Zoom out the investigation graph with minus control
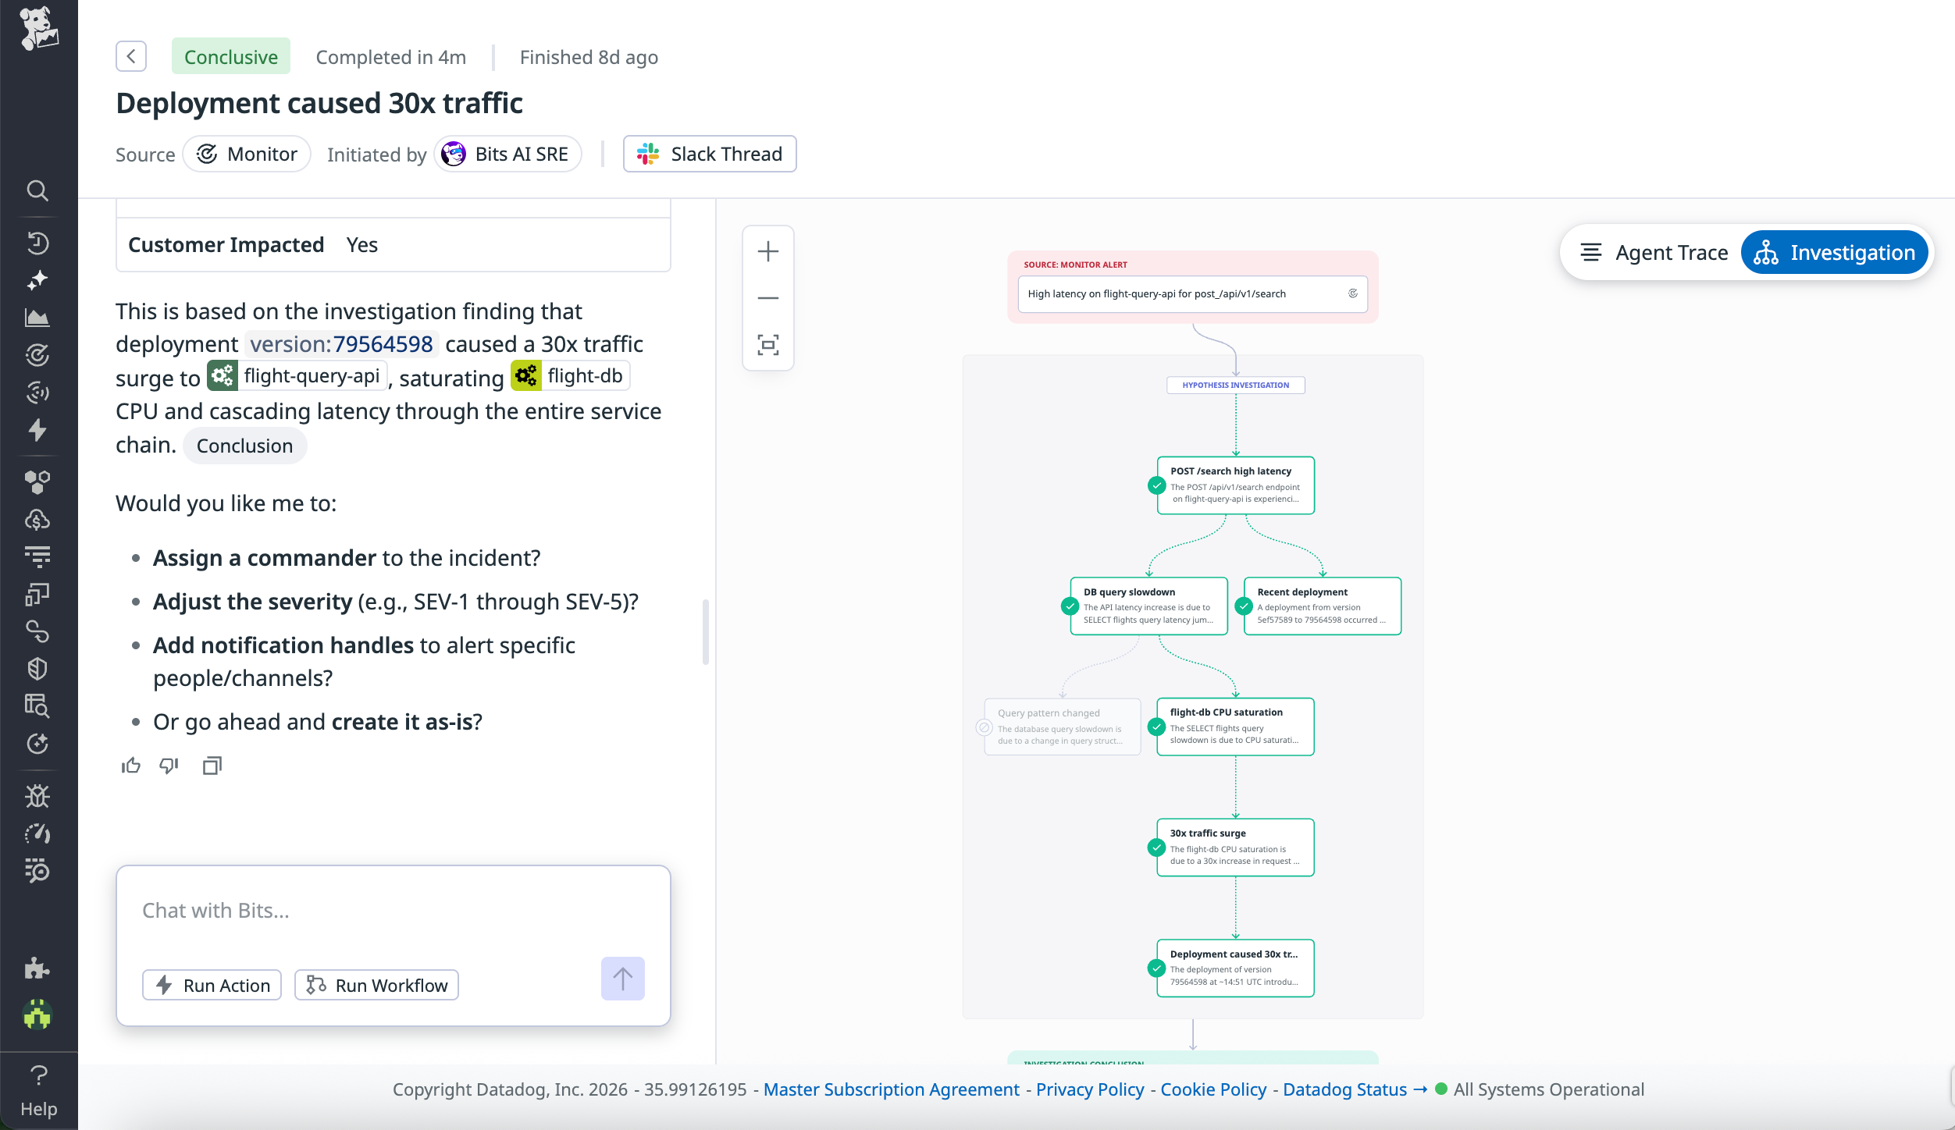The image size is (1955, 1130). pyautogui.click(x=767, y=297)
